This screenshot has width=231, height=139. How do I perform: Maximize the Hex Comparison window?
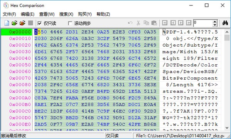click(x=207, y=5)
